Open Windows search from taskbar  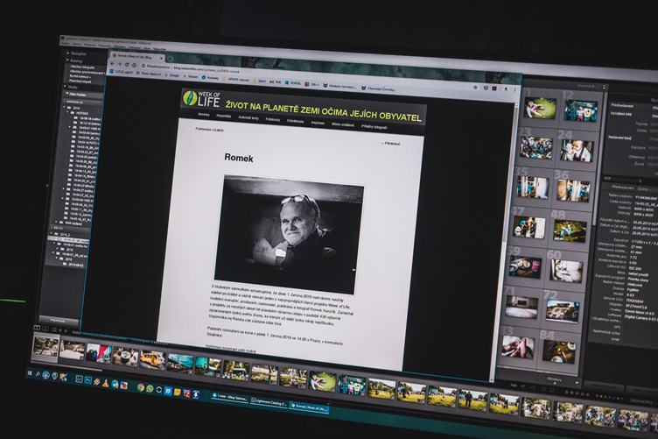(x=38, y=373)
